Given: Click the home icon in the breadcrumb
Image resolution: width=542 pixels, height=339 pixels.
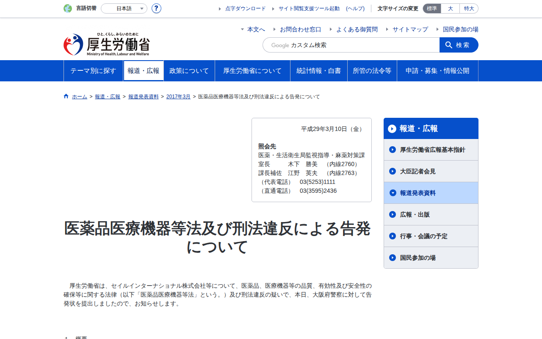Looking at the screenshot, I should 66,96.
